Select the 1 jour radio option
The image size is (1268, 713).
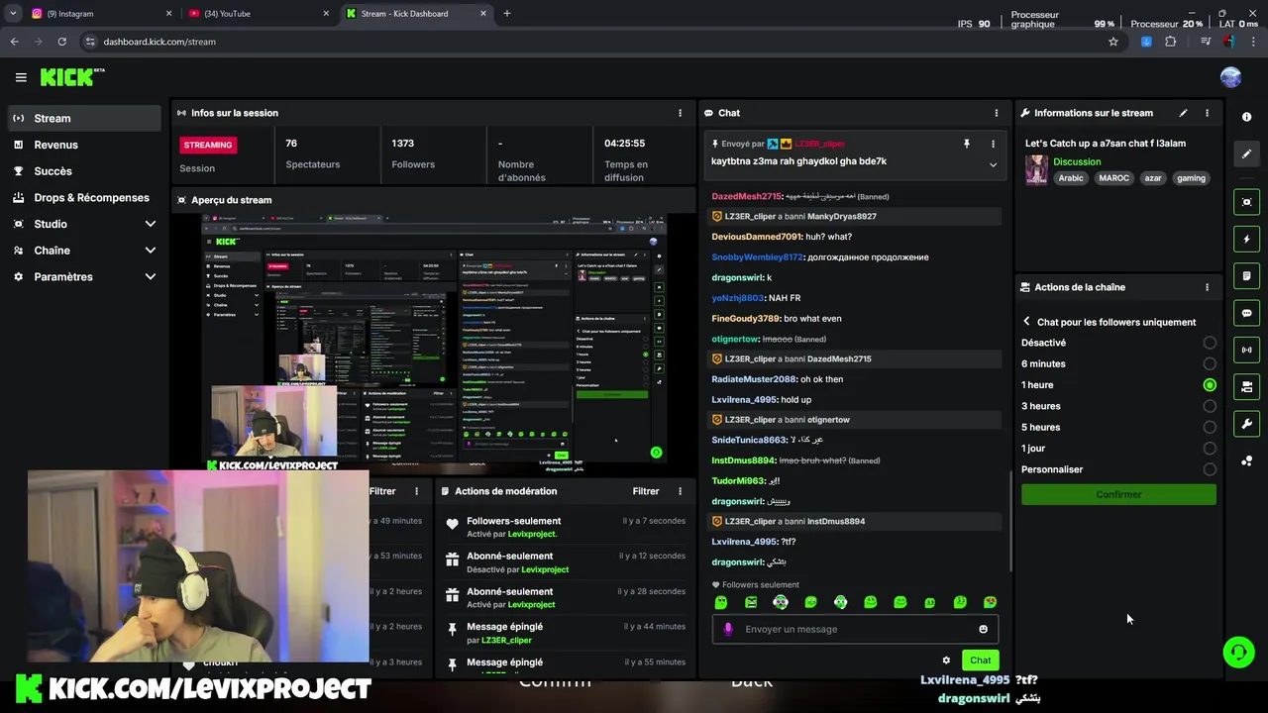tap(1210, 449)
